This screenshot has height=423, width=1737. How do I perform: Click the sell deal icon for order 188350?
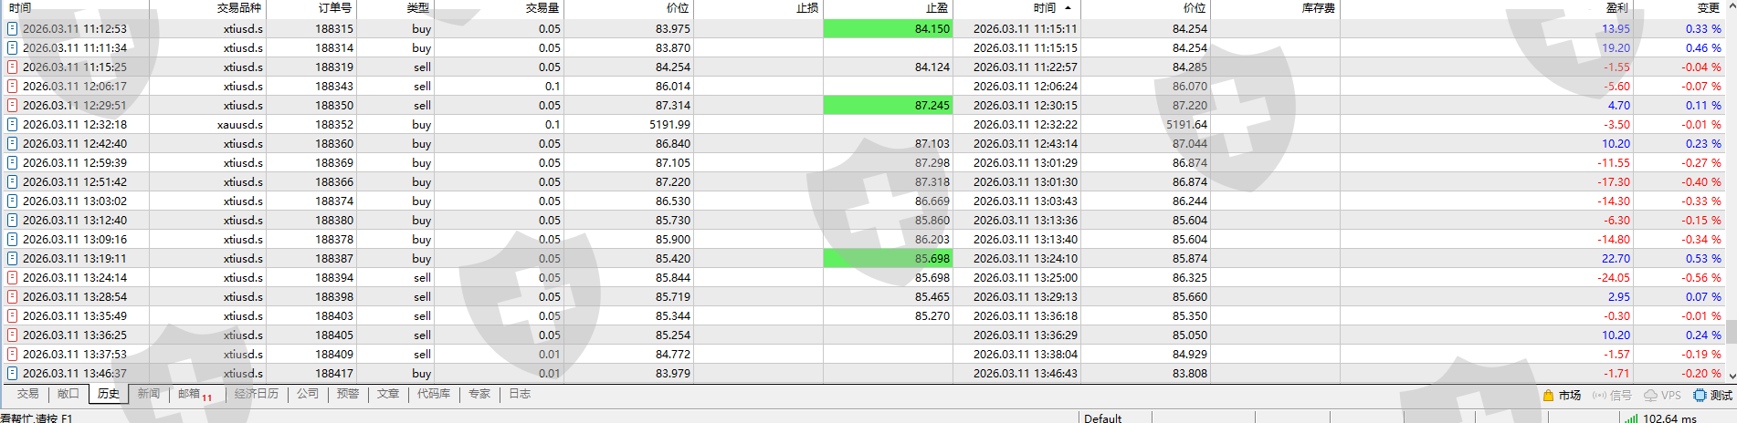click(13, 106)
